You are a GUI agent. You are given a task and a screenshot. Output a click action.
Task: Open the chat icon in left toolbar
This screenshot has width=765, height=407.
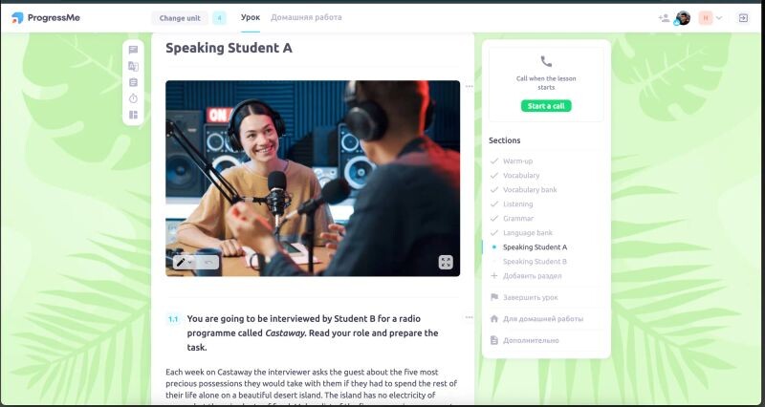click(133, 50)
